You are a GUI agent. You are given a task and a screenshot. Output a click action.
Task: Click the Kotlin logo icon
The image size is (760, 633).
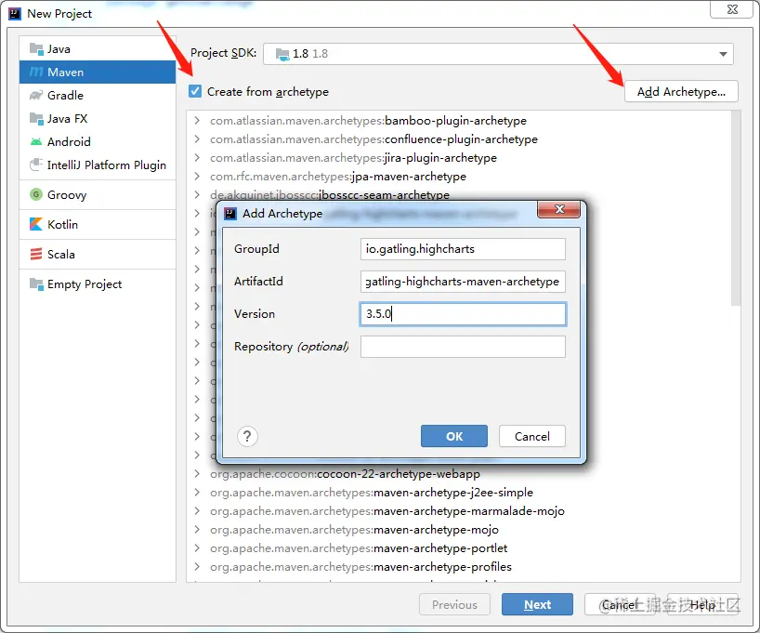(x=36, y=224)
